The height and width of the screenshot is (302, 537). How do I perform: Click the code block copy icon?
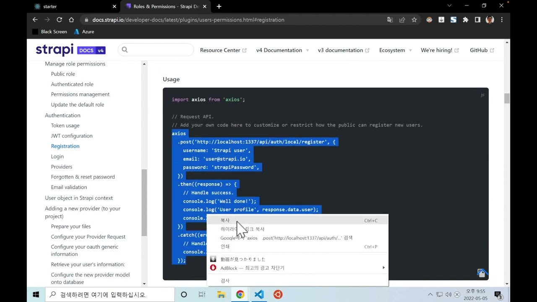[481, 273]
